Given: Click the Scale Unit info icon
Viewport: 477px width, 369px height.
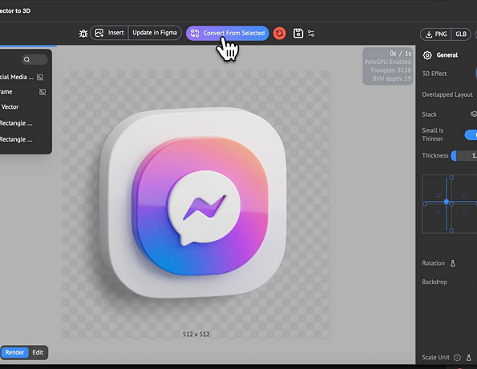Looking at the screenshot, I should (x=457, y=358).
